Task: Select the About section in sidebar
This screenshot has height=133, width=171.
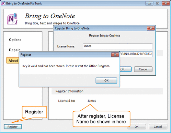Action: point(13,60)
